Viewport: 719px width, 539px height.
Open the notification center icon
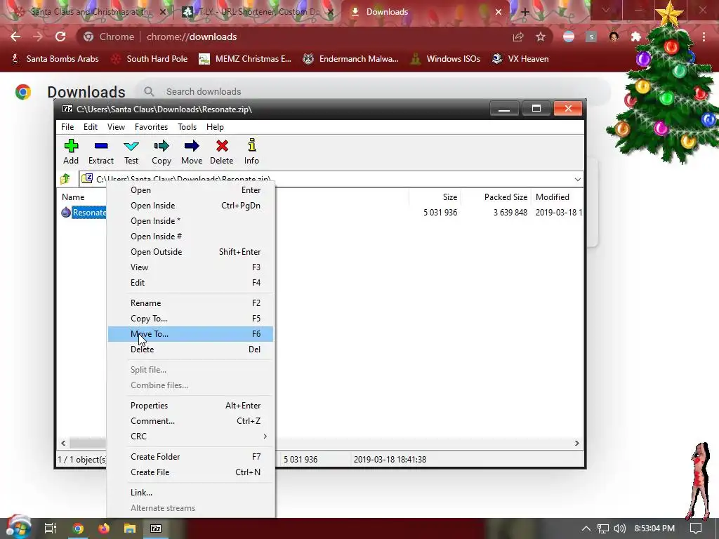pyautogui.click(x=696, y=528)
